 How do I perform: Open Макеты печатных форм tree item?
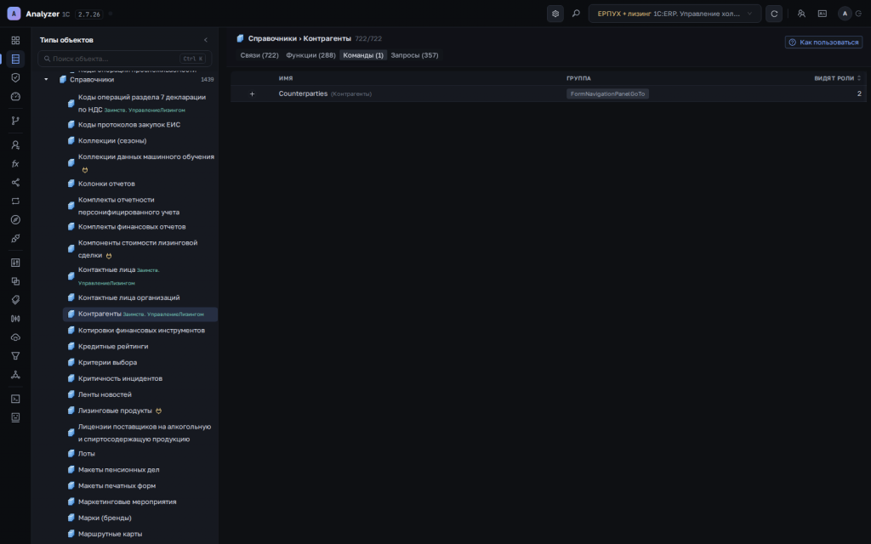click(x=117, y=485)
